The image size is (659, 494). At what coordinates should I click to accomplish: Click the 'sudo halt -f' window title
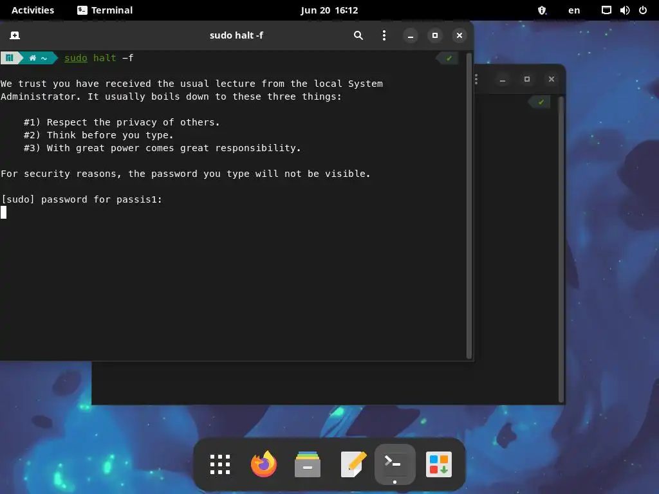[x=236, y=35]
